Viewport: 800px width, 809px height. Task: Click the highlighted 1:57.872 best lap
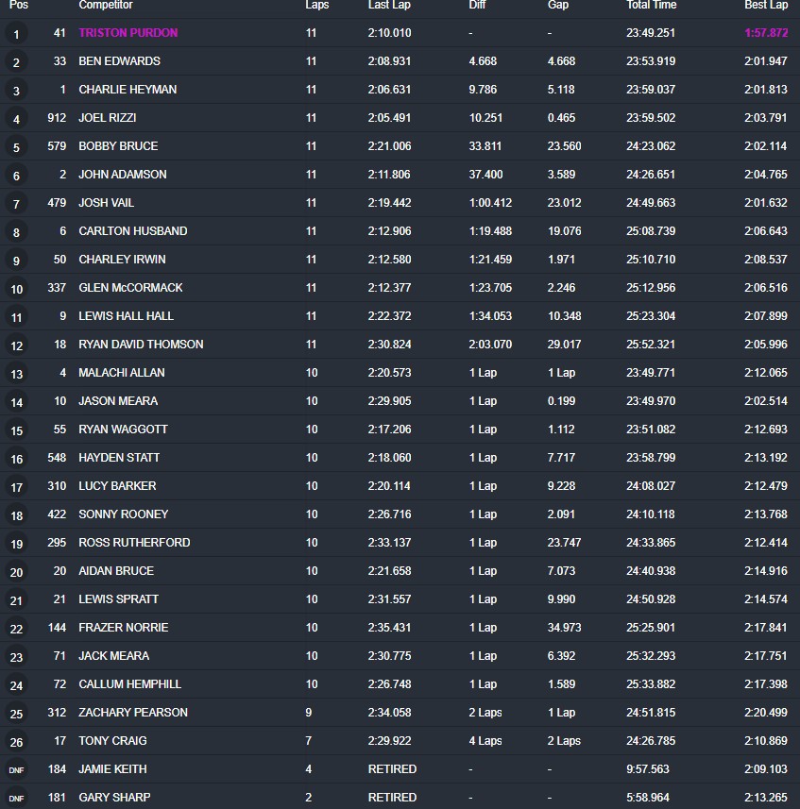765,33
